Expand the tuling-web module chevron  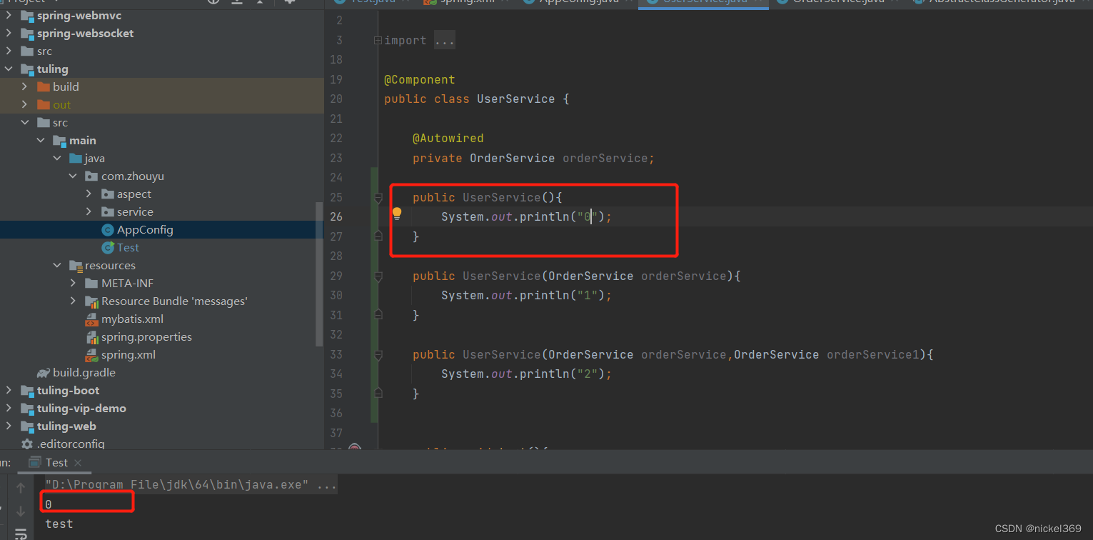pyautogui.click(x=9, y=426)
